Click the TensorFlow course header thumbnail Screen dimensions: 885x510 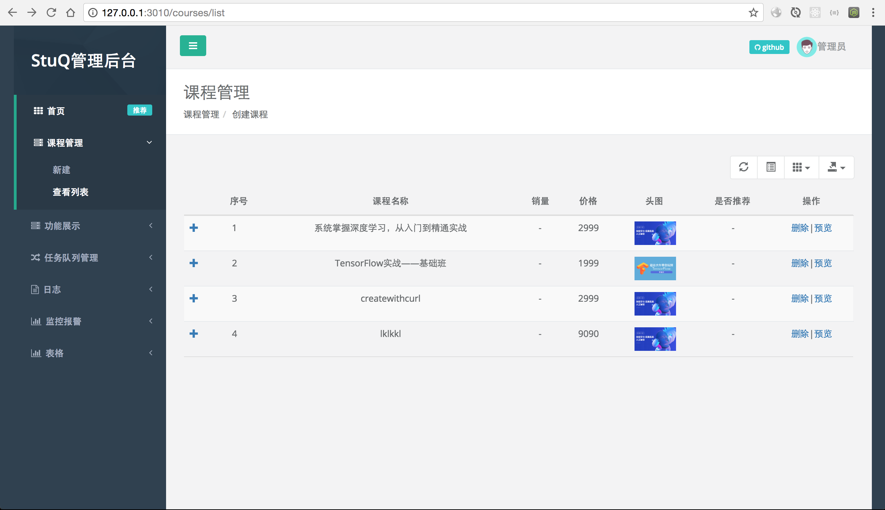tap(655, 268)
